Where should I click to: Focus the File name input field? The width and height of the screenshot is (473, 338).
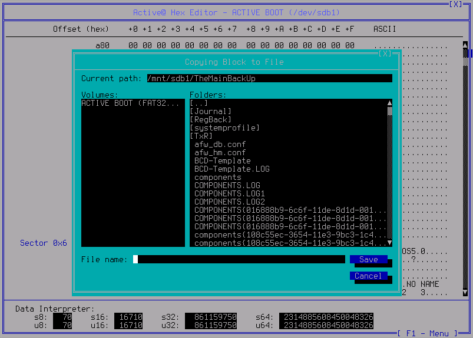click(239, 259)
